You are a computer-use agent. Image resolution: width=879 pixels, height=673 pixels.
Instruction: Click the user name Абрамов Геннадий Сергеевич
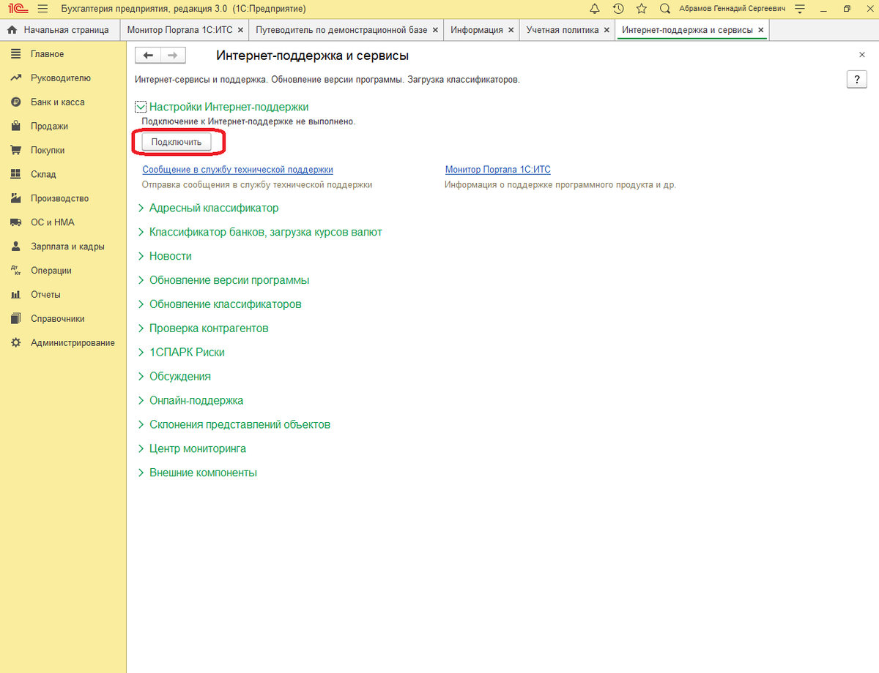pos(732,9)
